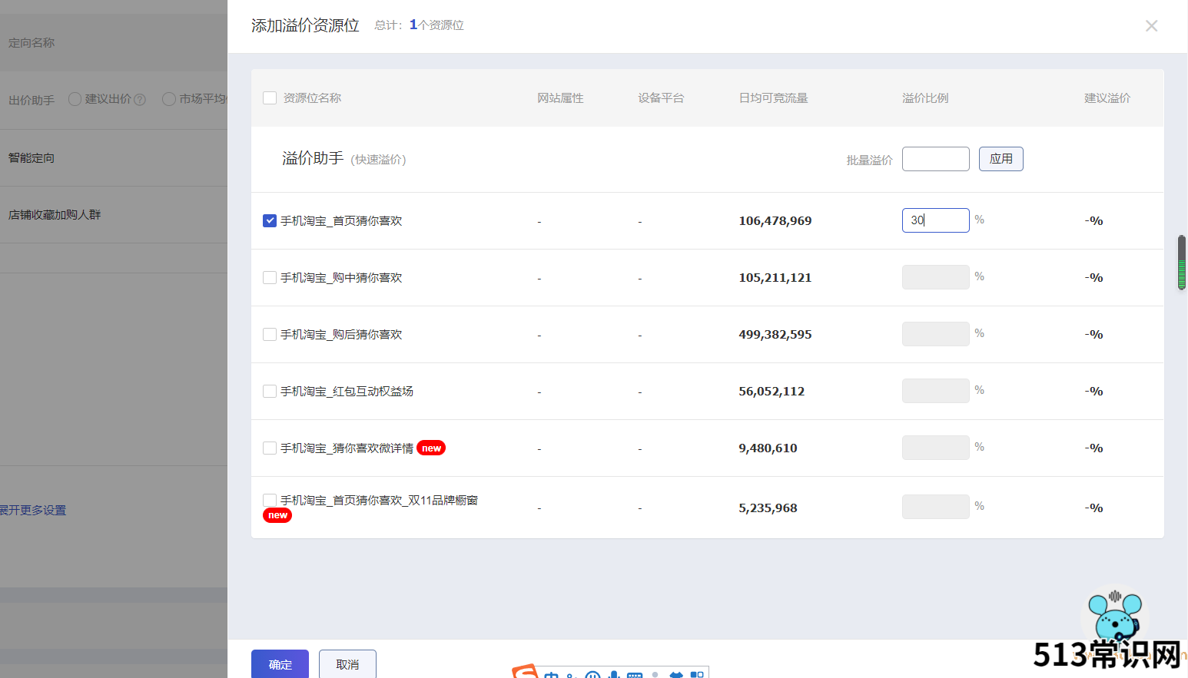The width and height of the screenshot is (1188, 678).
Task: Click the 日均可竞流量 column header
Action: tap(773, 98)
